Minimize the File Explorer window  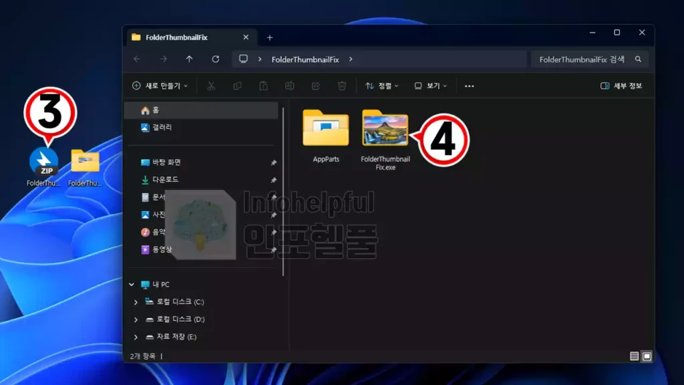592,33
